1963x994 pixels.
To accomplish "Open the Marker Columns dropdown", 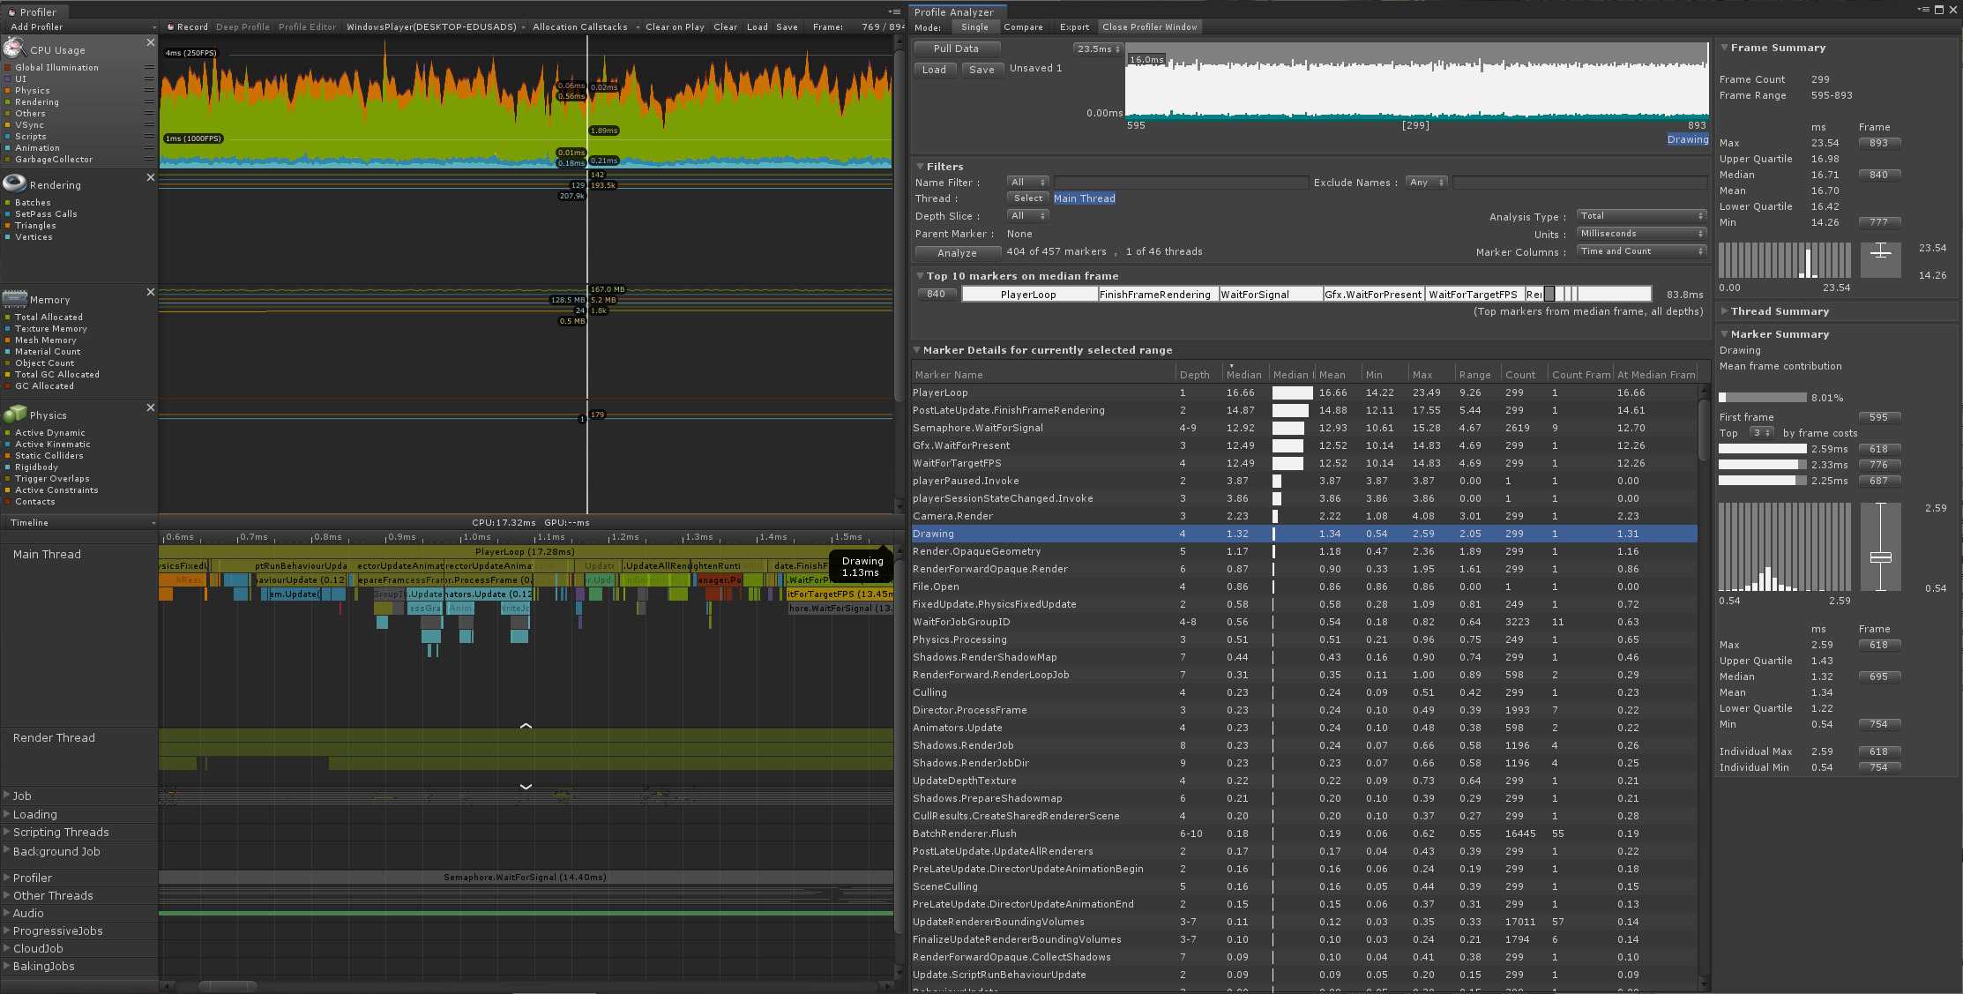I will (x=1642, y=251).
